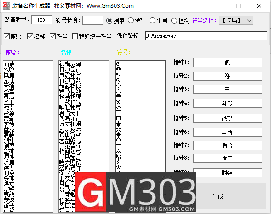Select 君临天下 in the name list
This screenshot has width=271, height=214.
[x=70, y=113]
